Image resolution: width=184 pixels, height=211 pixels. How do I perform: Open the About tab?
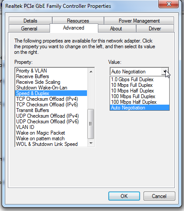(117, 28)
